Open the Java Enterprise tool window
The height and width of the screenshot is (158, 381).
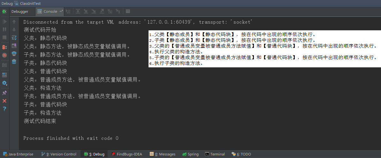(18, 154)
